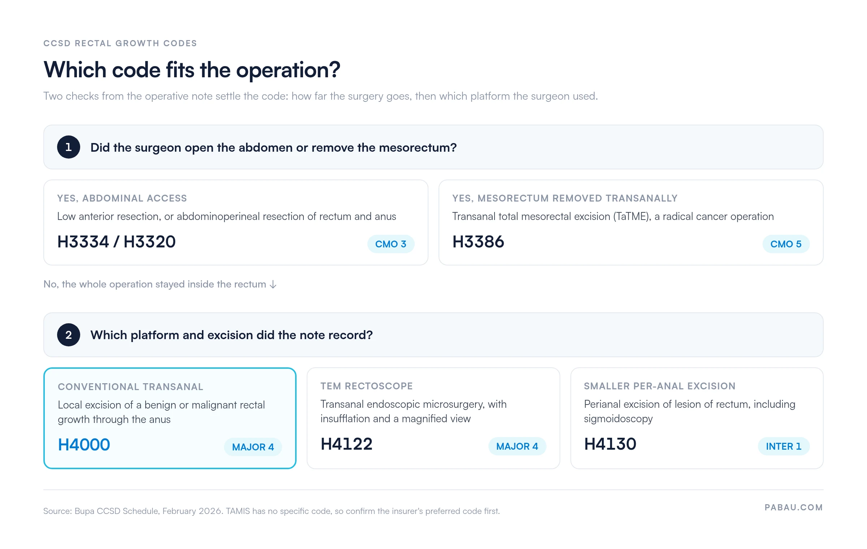Click the step 2 number badge
Screen dimensions: 867x549
pyautogui.click(x=68, y=335)
